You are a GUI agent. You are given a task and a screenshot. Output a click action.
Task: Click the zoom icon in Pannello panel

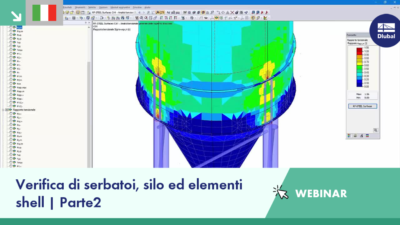coord(375,130)
